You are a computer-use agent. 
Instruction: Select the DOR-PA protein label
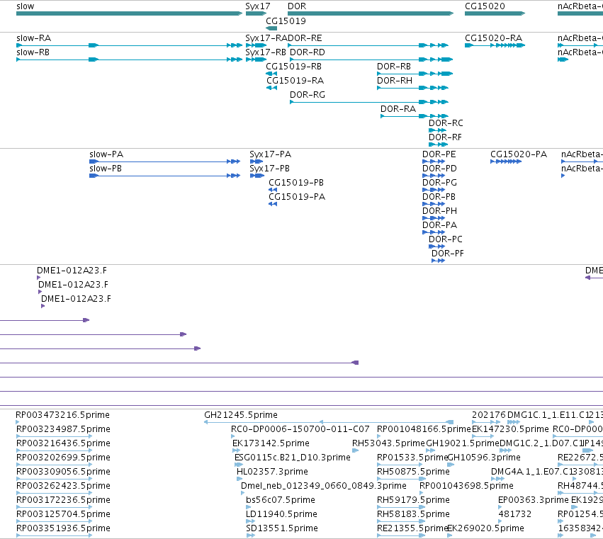pyautogui.click(x=439, y=225)
